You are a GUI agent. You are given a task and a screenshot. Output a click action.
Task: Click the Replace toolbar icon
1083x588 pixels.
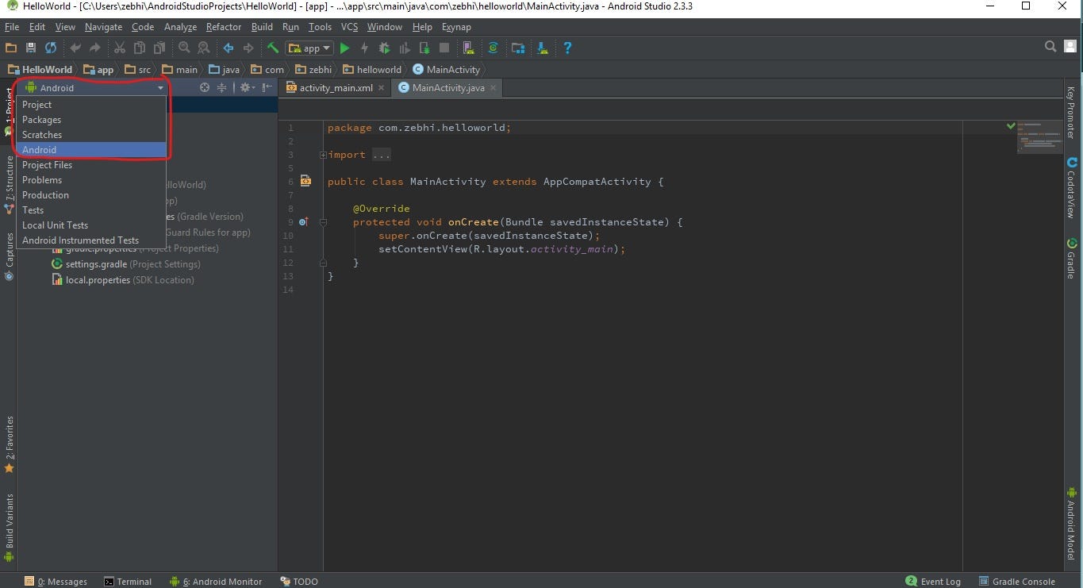point(204,48)
